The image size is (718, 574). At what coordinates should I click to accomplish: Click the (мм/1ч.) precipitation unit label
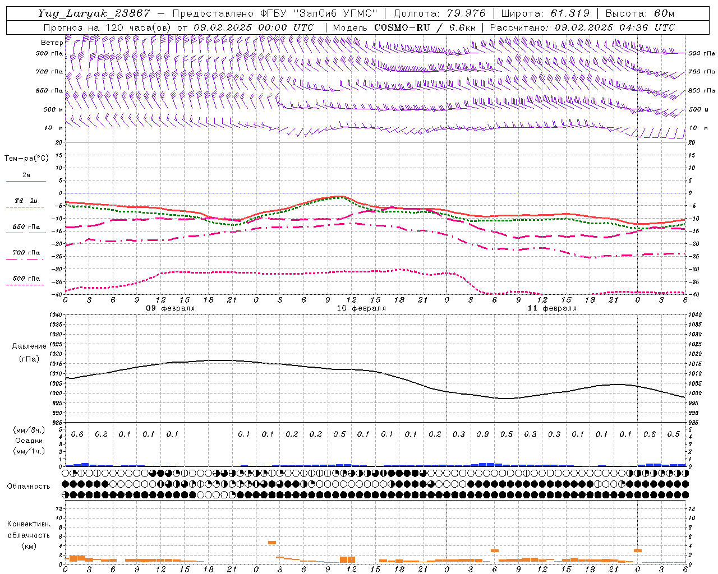tap(29, 451)
